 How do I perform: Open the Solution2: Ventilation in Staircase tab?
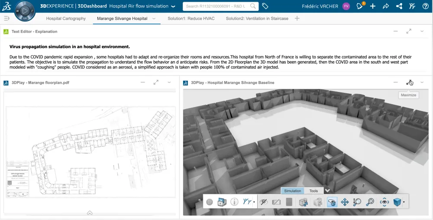[x=257, y=19]
